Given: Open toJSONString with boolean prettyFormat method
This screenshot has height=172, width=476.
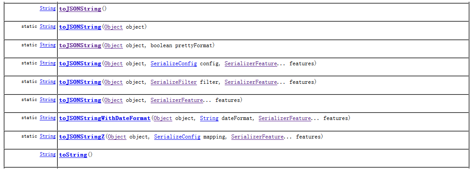Looking at the screenshot, I should (80, 45).
